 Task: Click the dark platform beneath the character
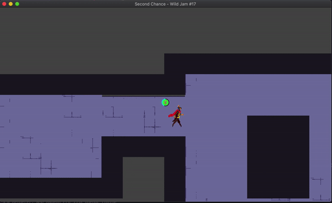143,147
